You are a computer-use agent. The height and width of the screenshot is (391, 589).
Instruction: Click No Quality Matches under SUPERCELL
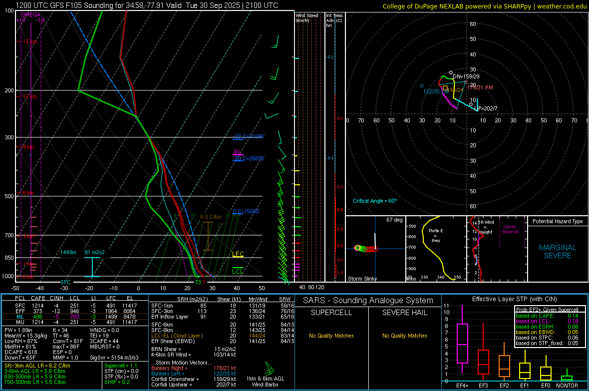[x=331, y=336]
